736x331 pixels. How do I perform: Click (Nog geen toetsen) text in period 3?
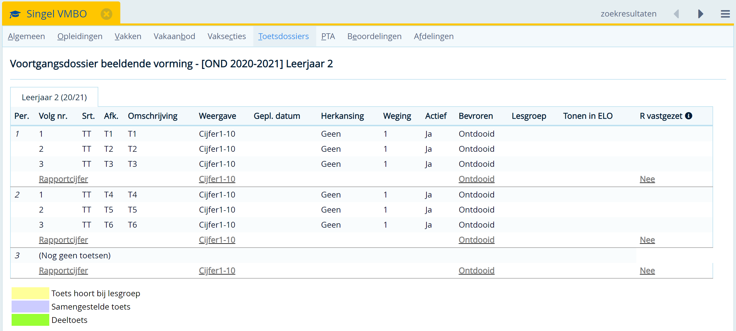(75, 255)
